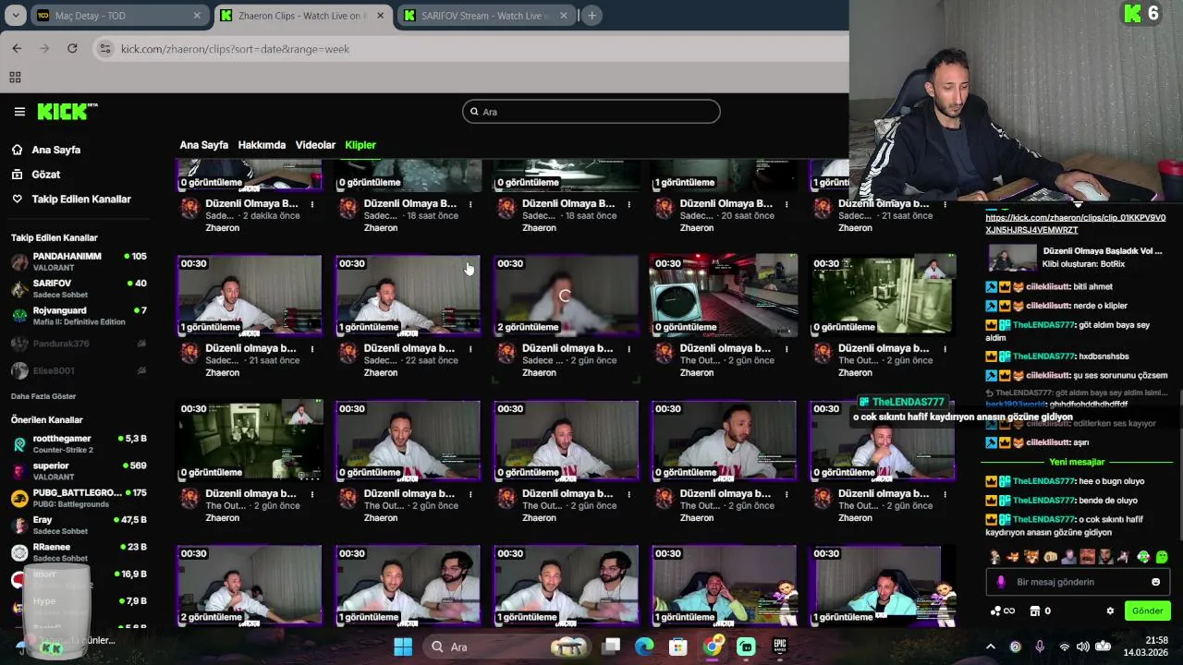Open the emoji picker in the chat input
The image size is (1183, 665).
[x=1155, y=582]
